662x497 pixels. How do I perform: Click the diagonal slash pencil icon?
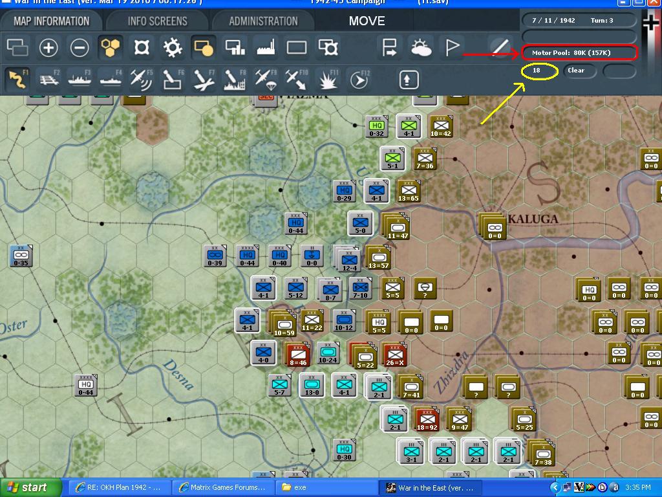coord(500,47)
